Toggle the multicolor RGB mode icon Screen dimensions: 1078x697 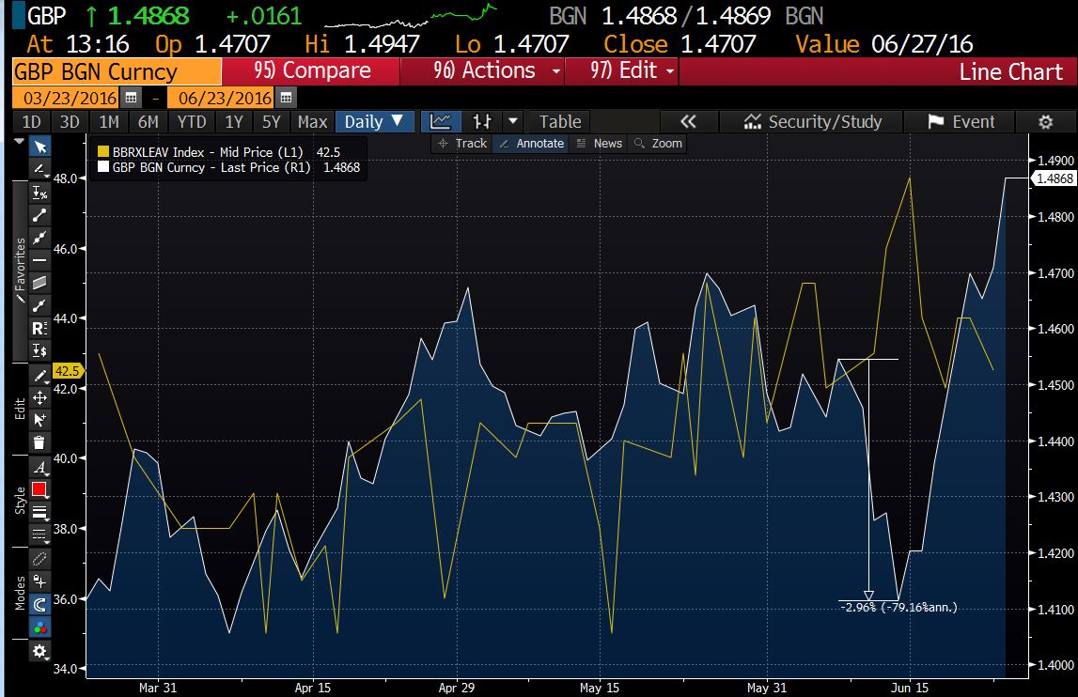click(39, 627)
